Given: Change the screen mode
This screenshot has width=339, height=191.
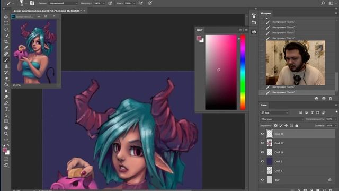Looking at the screenshot, I should [x=6, y=166].
